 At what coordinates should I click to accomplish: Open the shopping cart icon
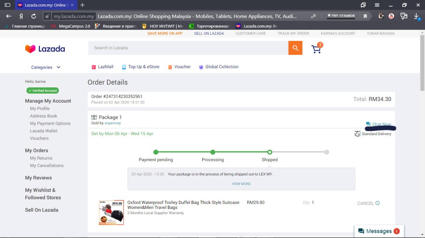[x=317, y=48]
